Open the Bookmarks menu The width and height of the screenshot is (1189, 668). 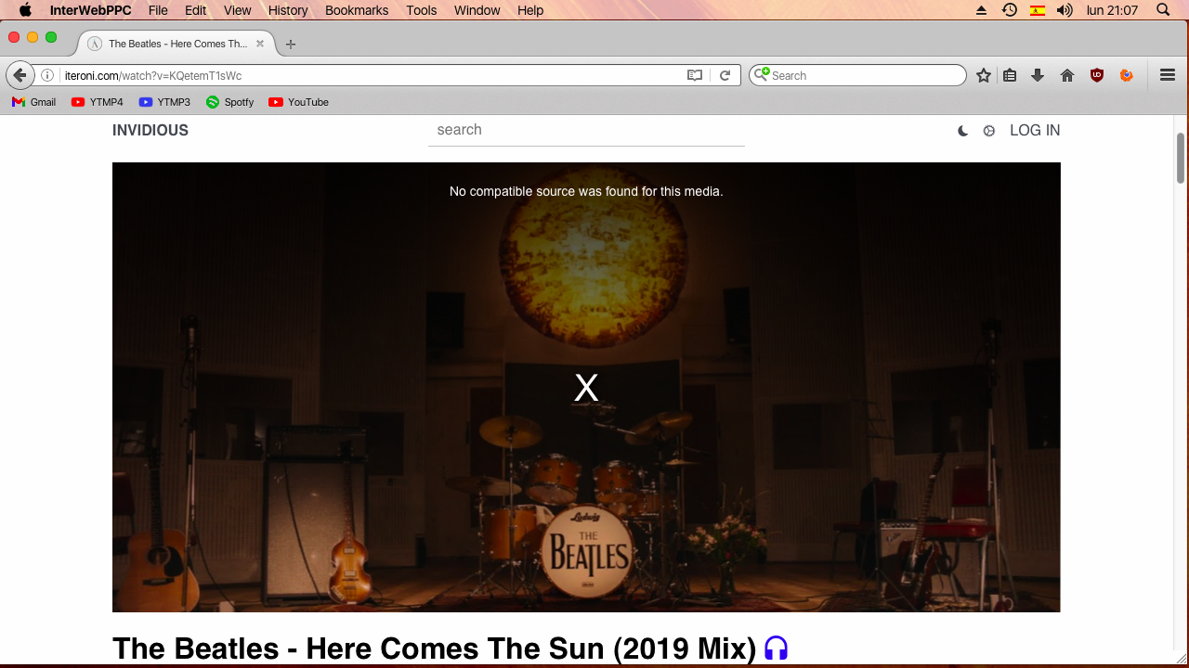coord(357,10)
